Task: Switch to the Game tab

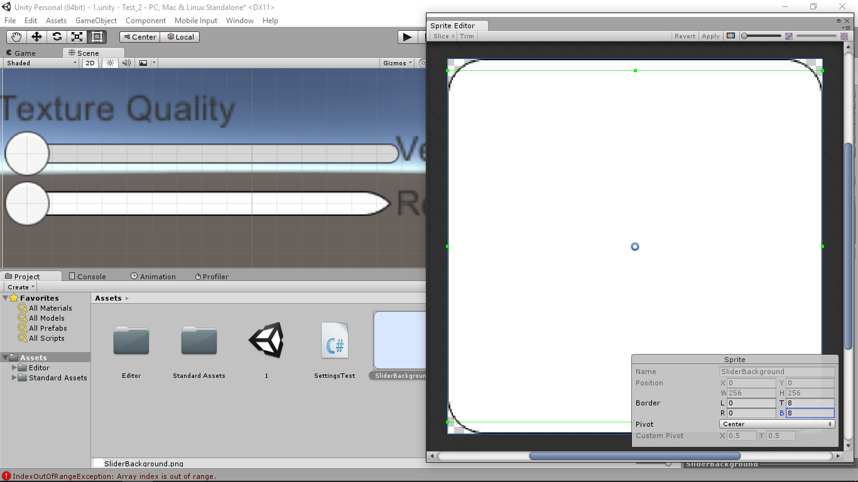Action: 21,53
